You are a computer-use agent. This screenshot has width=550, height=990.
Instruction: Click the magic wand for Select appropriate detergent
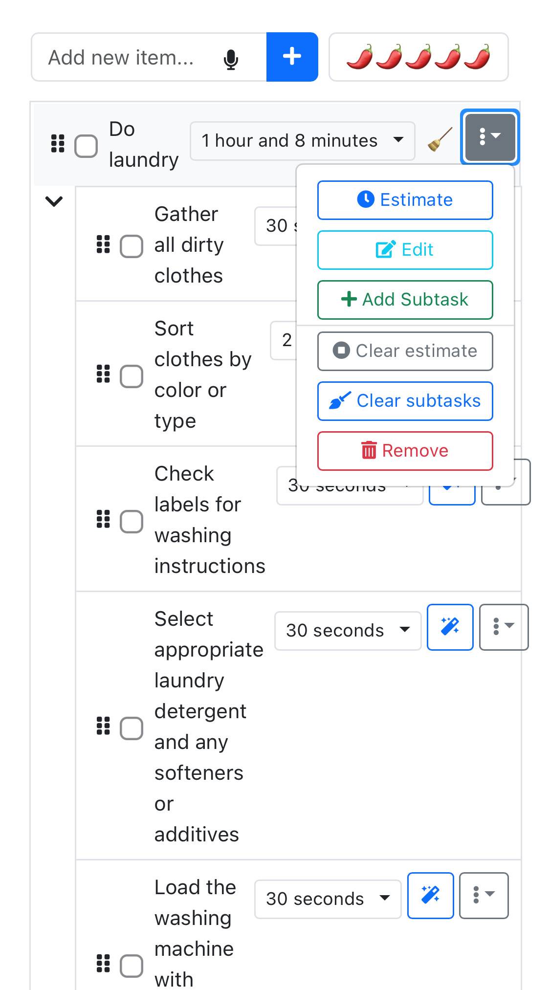(x=450, y=627)
